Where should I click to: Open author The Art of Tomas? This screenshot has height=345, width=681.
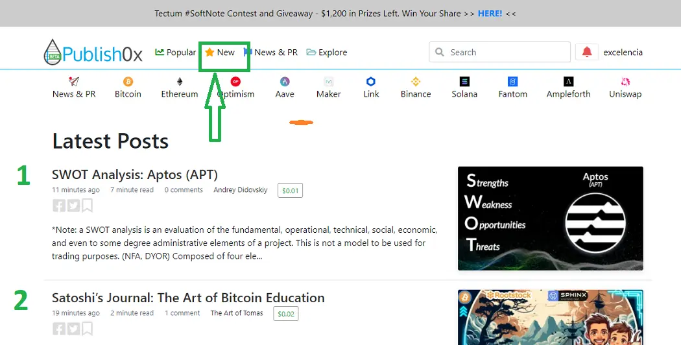click(x=237, y=313)
